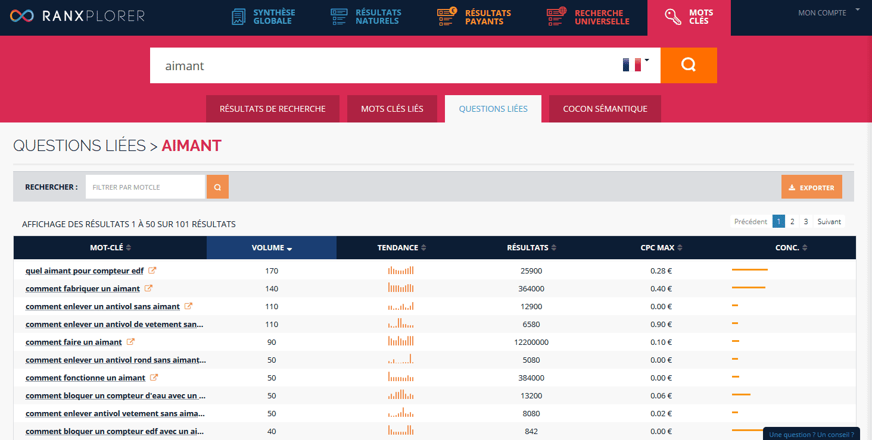Open the Résultats Naturels section
The image size is (872, 440).
(x=366, y=17)
